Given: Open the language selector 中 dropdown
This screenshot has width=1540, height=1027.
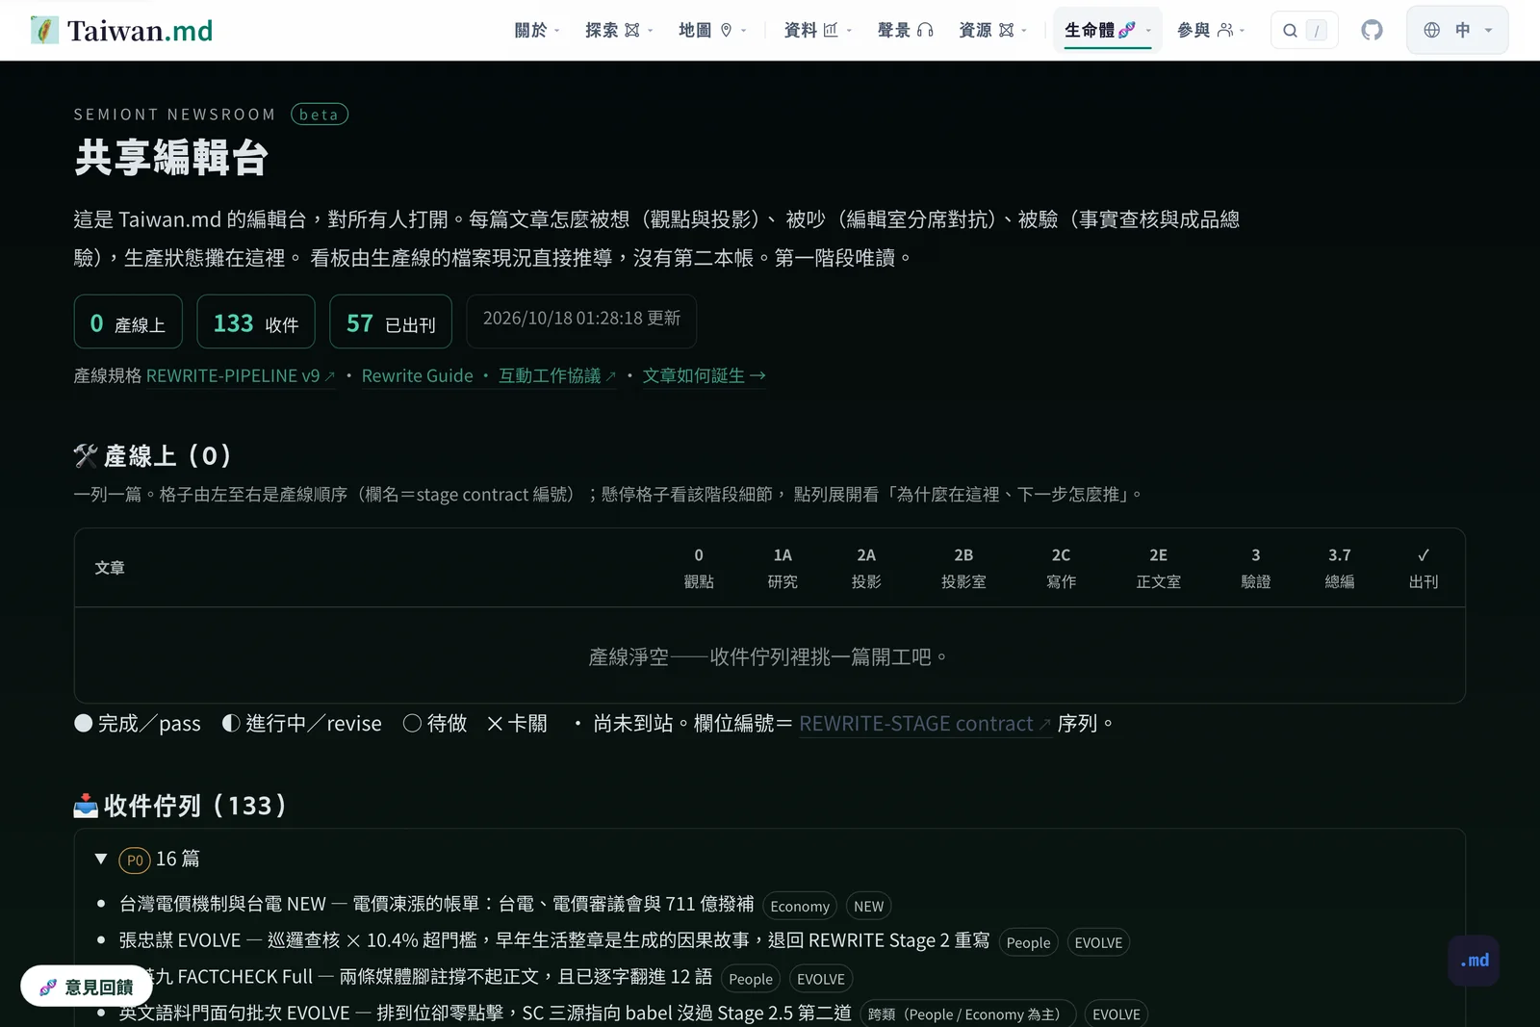Looking at the screenshot, I should (x=1457, y=30).
